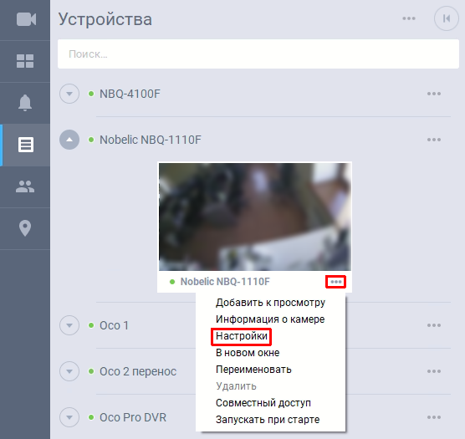
Task: Click Oco 1 device name
Action: [x=114, y=325]
